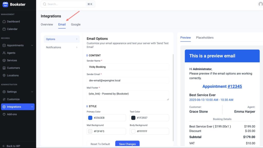Open Customers from the sidebar
Screen dimensions: 263x148
[x=18, y=68]
